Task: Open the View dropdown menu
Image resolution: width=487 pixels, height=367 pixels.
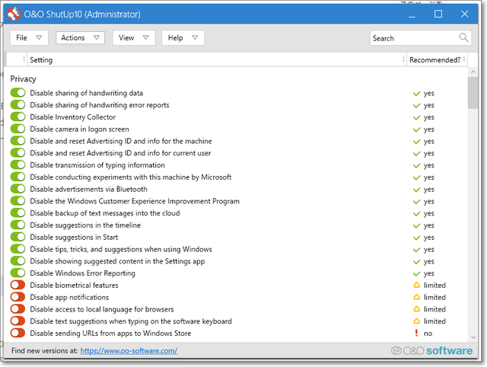Action: tap(134, 38)
